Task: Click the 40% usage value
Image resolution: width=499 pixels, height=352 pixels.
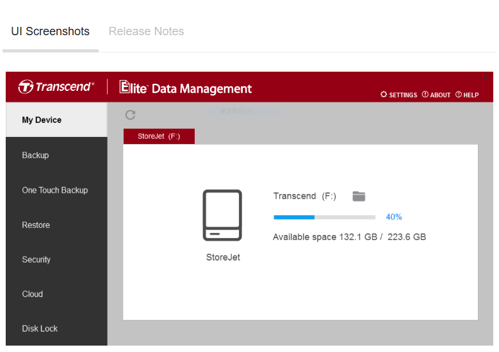Action: coord(394,217)
